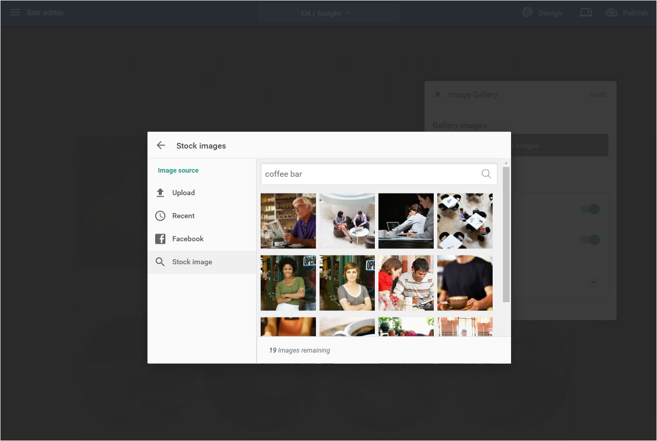657x441 pixels.
Task: Click the partly hidden images button in Image Gallery
Action: (x=559, y=145)
